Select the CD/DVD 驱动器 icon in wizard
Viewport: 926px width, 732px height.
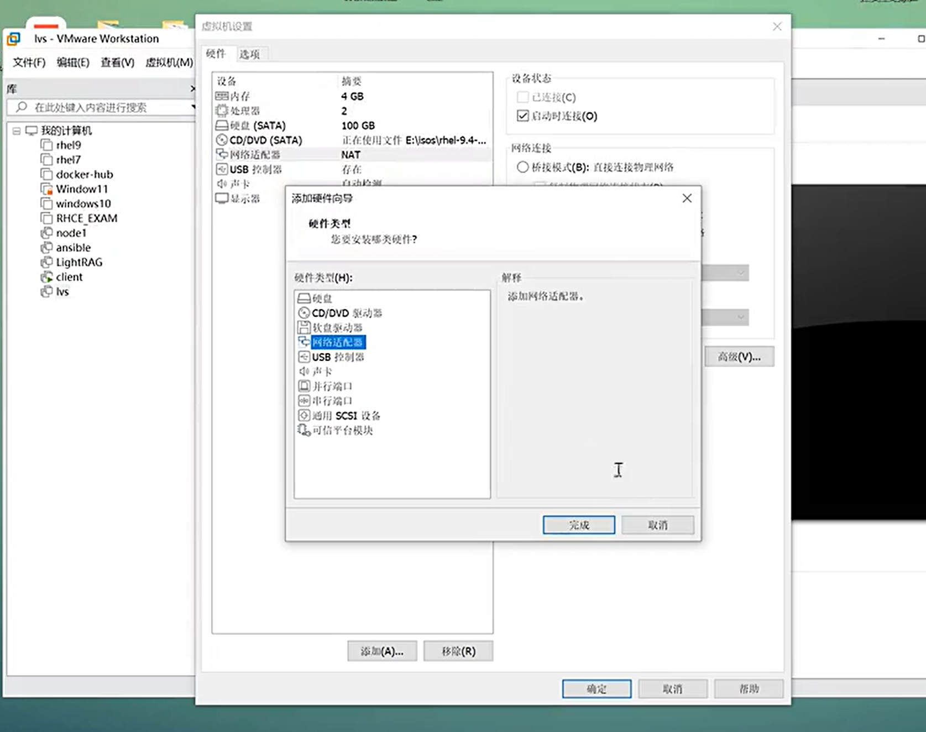[x=304, y=313]
